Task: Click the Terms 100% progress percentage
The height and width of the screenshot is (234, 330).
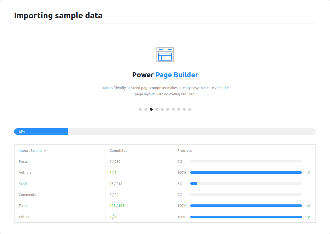Action: pos(182,206)
